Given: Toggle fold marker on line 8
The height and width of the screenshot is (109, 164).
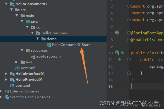Looking at the screenshot, I should pos(129,40).
